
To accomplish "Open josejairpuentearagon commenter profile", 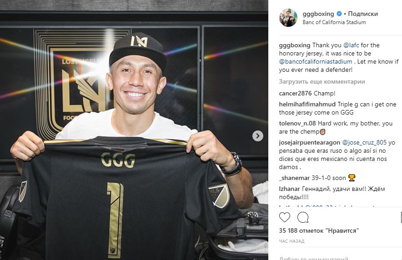I will [309, 143].
